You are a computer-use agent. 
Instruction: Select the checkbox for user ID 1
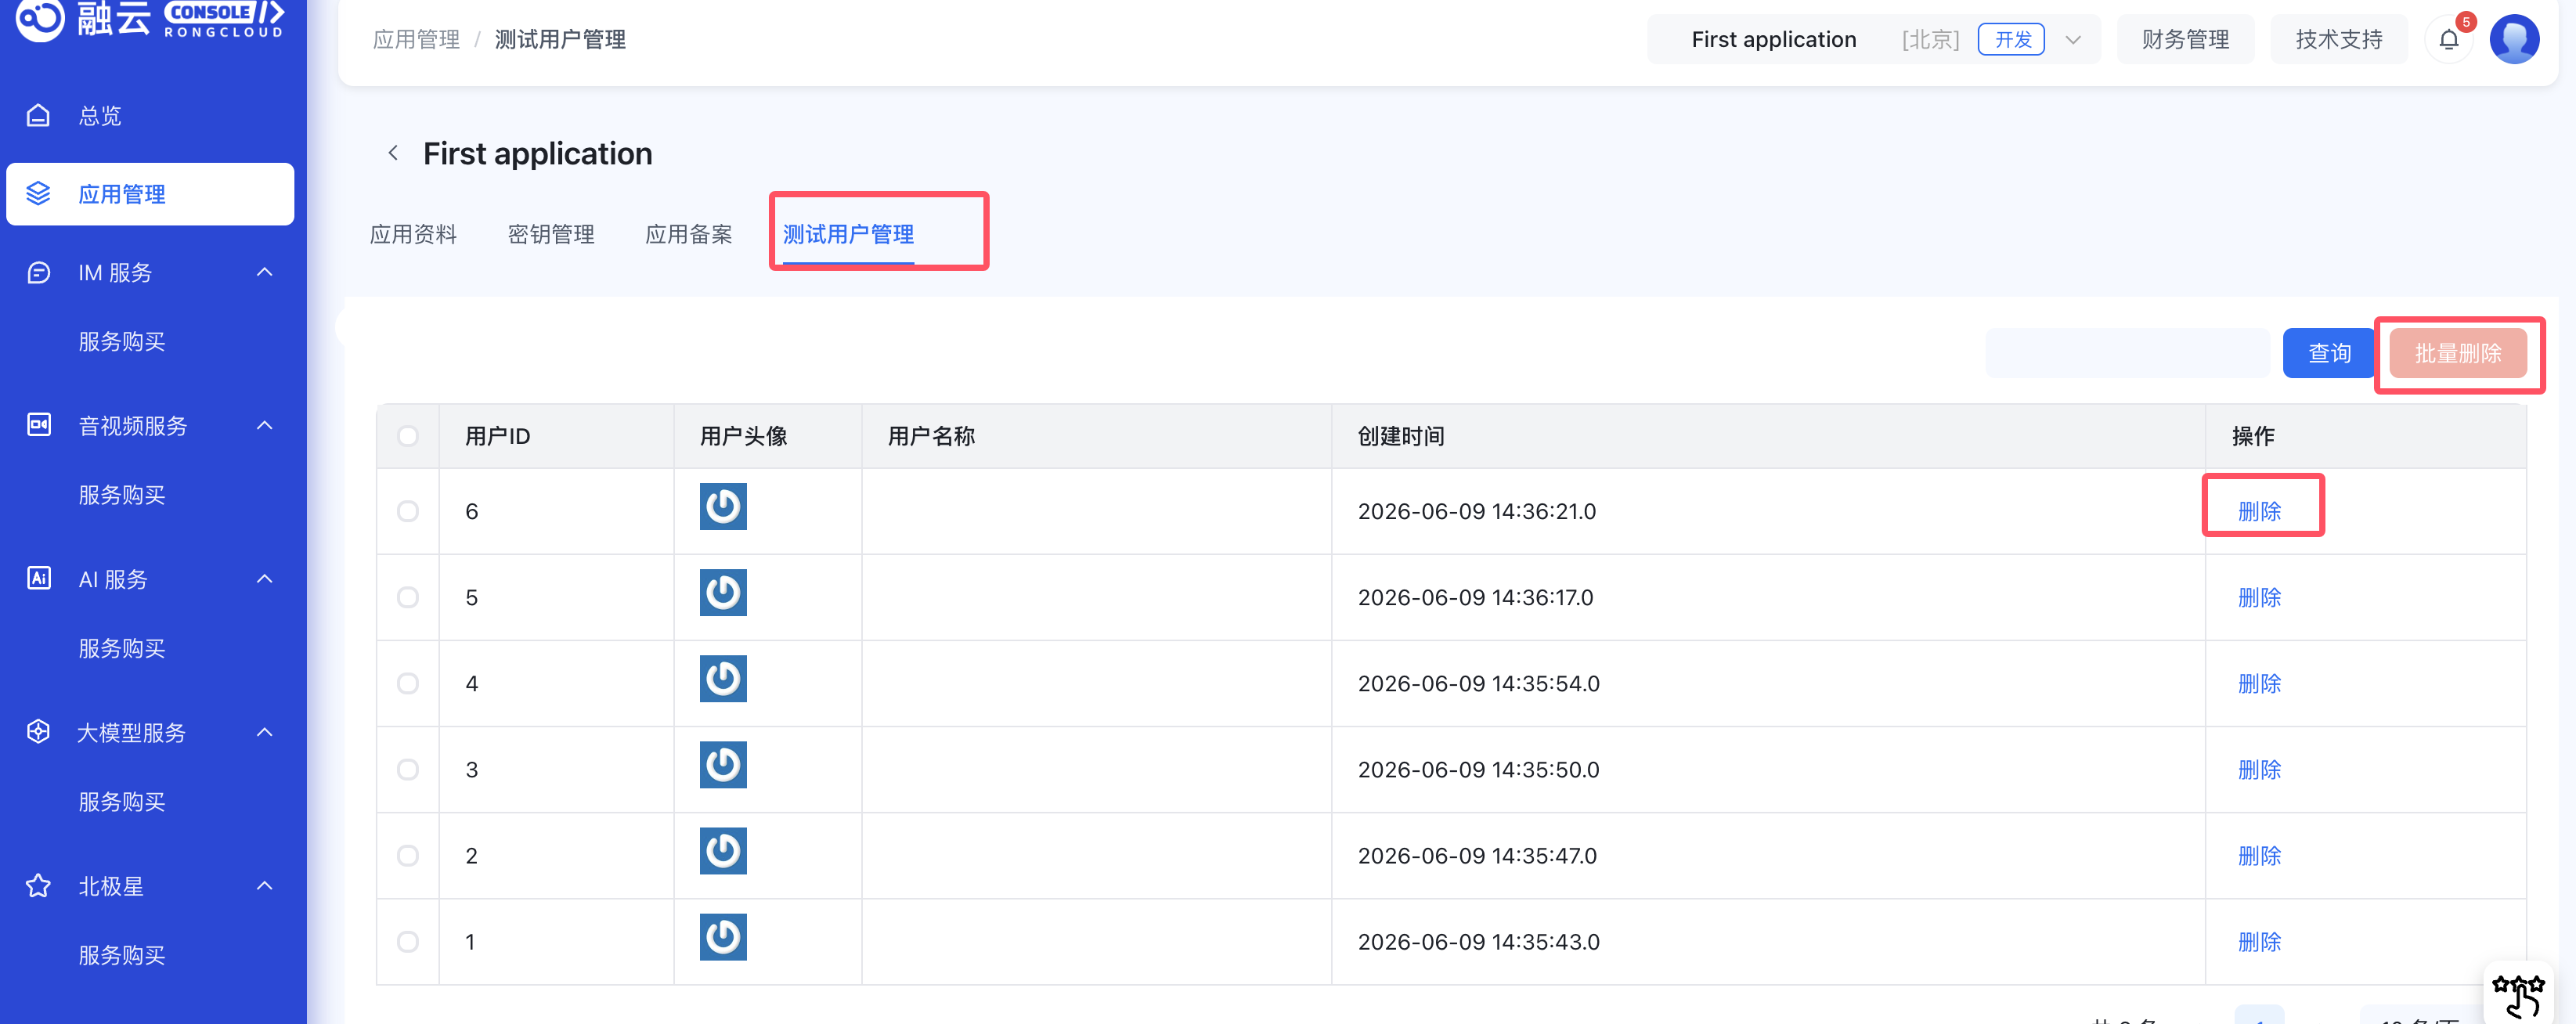click(x=408, y=942)
